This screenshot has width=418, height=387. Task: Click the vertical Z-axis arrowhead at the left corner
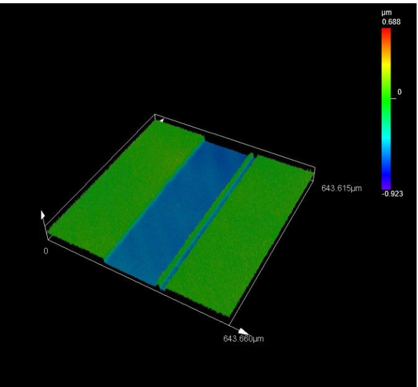coord(43,214)
